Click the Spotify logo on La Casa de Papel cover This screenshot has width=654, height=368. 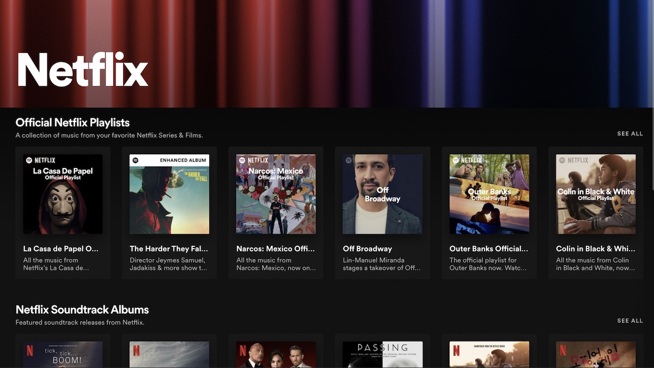tap(31, 160)
